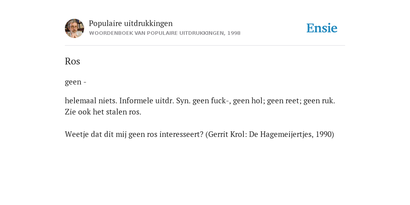The image size is (410, 205).
Task: Click the horizontal divider under header
Action: coord(205,46)
